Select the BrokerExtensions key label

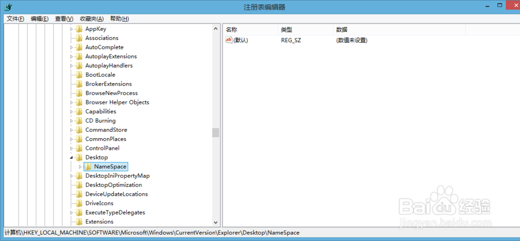pyautogui.click(x=109, y=84)
